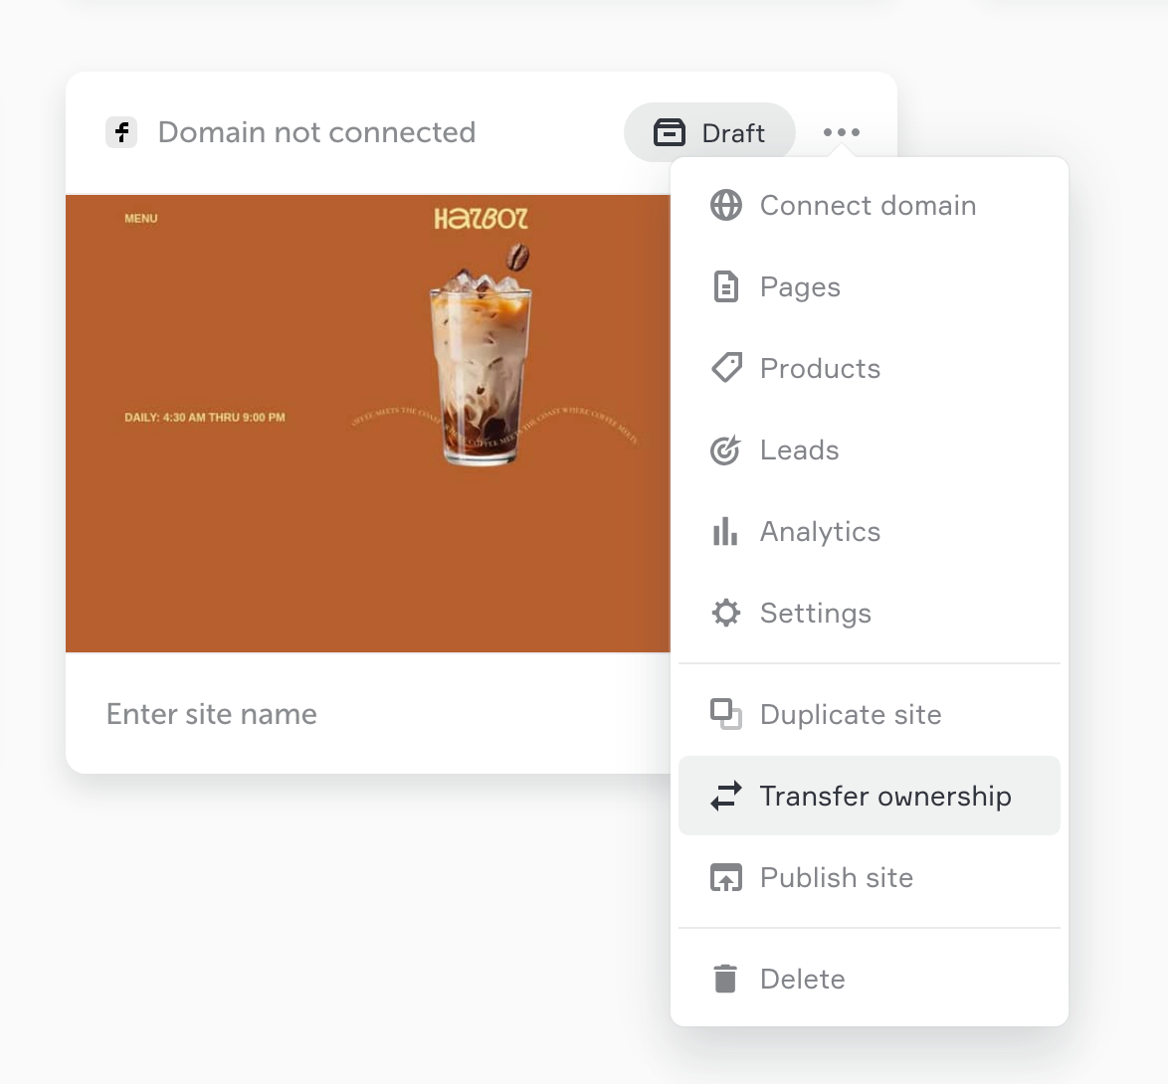Open the Draft status pill
This screenshot has width=1168, height=1084.
709,132
